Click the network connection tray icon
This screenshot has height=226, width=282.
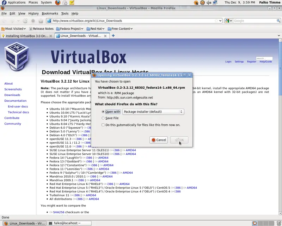pos(215,2)
